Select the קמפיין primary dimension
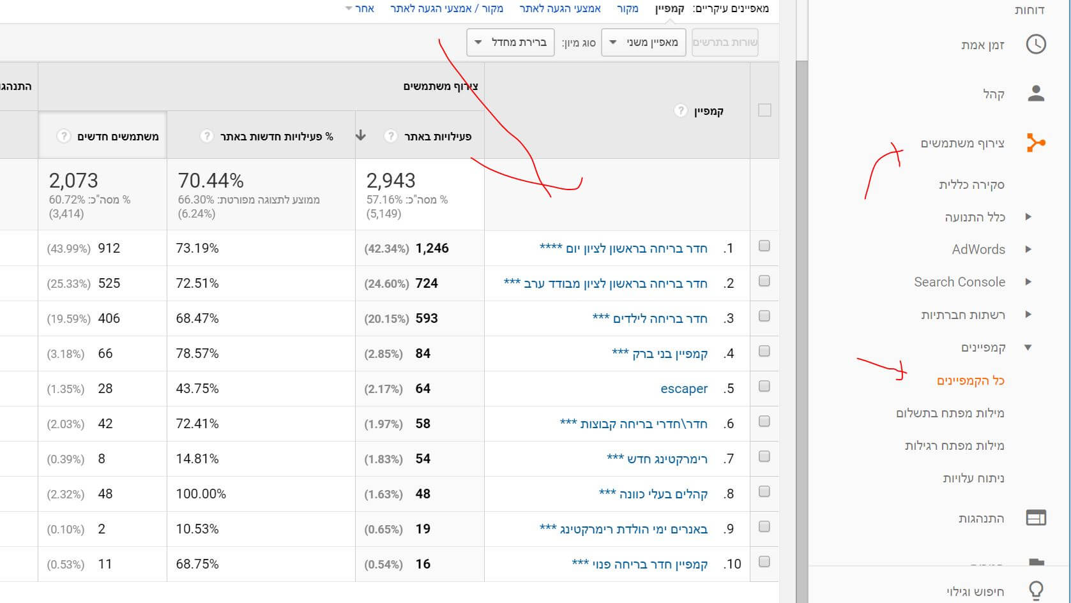Screen dimensions: 1071x603 (670, 8)
